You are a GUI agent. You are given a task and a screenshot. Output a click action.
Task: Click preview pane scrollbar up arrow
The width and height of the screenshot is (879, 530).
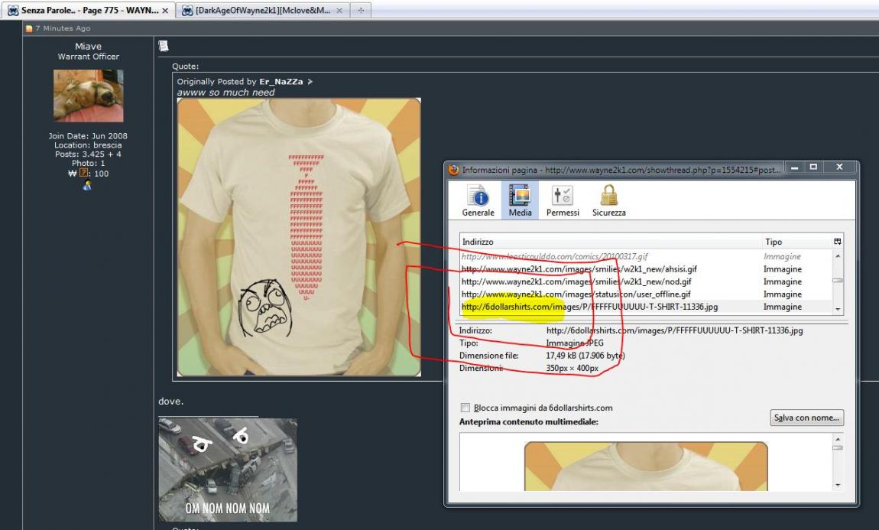point(838,439)
